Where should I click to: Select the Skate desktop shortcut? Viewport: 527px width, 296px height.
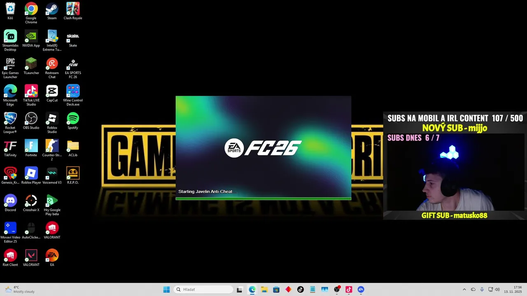(73, 39)
